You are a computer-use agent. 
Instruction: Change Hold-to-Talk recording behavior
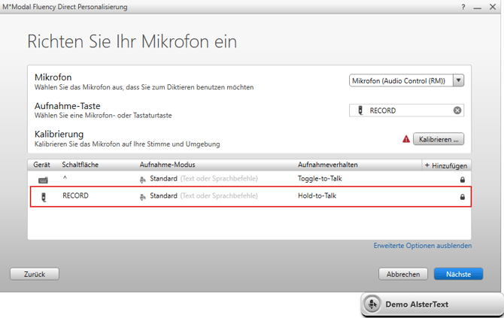tap(317, 196)
